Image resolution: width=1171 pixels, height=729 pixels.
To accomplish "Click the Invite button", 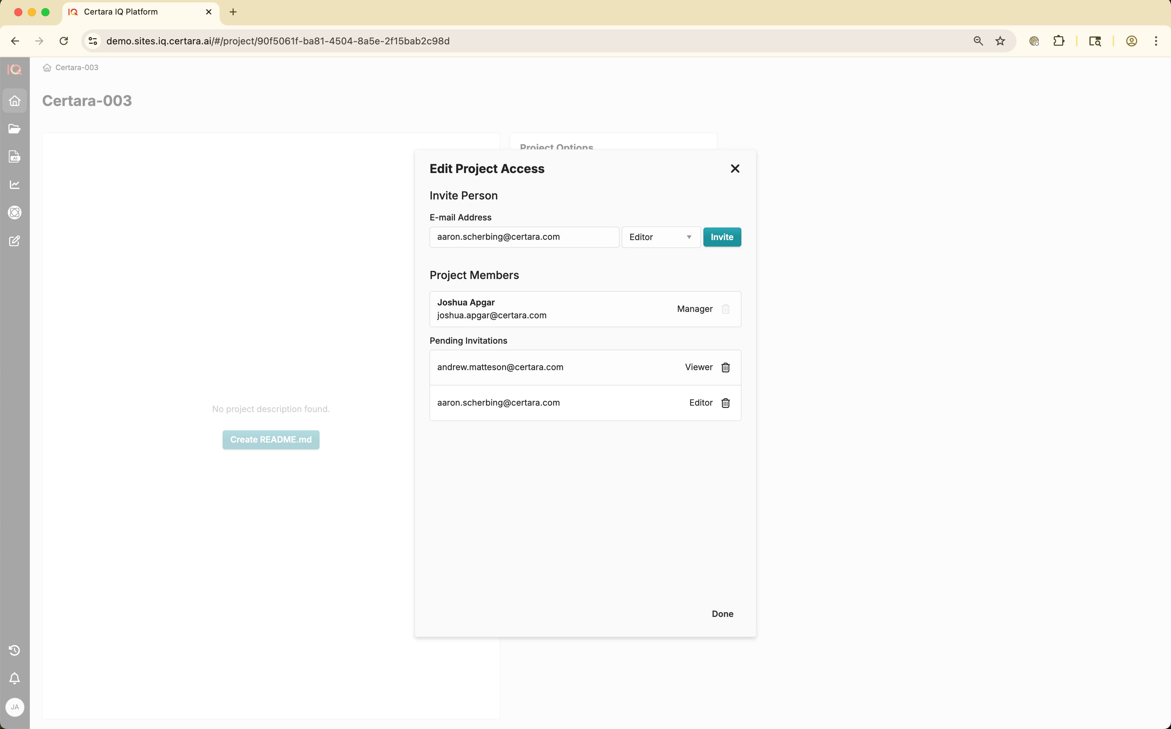I will (721, 237).
